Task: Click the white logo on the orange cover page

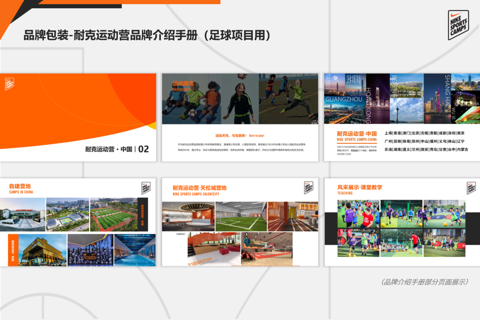Action: point(10,84)
